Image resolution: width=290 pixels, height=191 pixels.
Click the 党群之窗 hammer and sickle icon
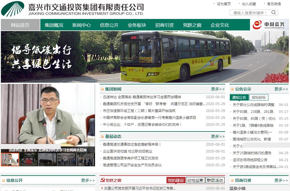point(102,180)
